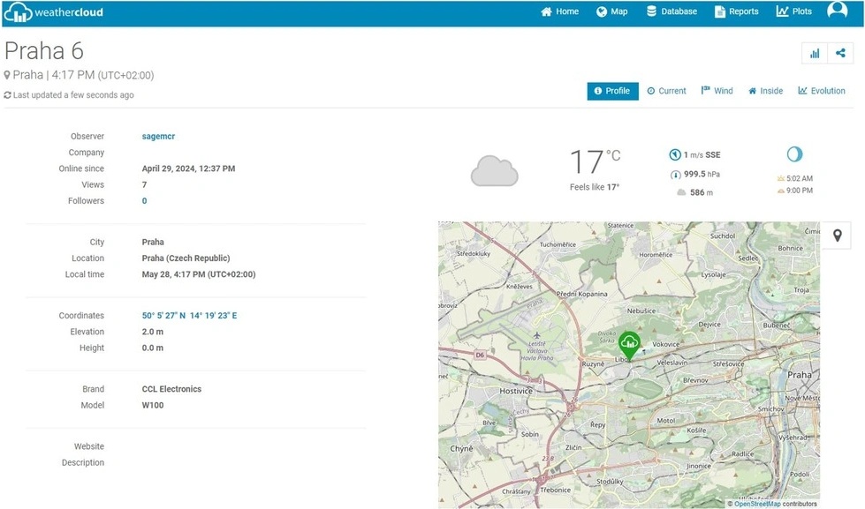Switch to the Evolution tab
The width and height of the screenshot is (865, 509).
[x=822, y=91]
